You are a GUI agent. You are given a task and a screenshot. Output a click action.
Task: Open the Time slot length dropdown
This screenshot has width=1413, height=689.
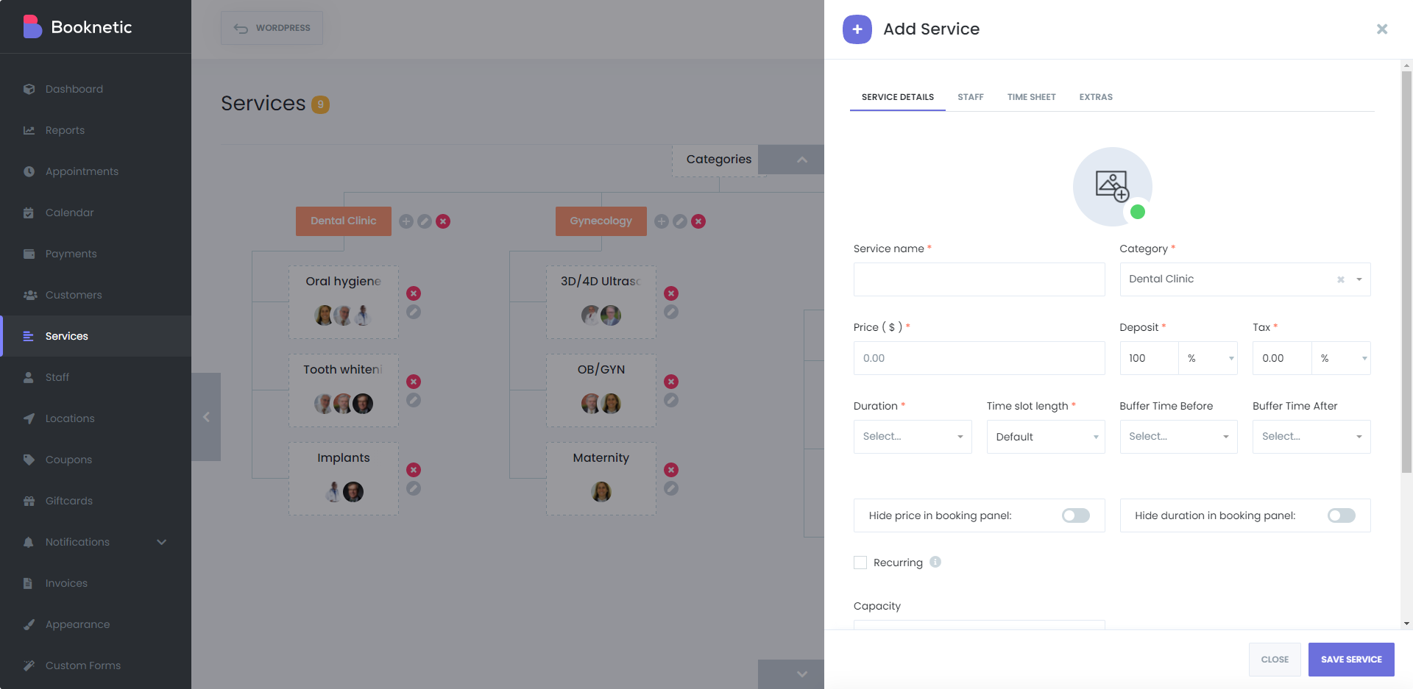[1046, 437]
